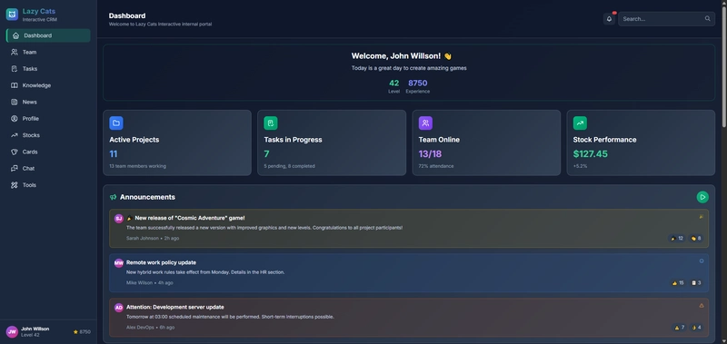Click '5 pending, 8 completed' text

coord(289,166)
